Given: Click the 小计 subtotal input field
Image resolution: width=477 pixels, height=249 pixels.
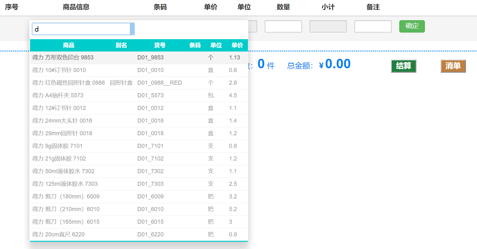Looking at the screenshot, I should [x=328, y=26].
